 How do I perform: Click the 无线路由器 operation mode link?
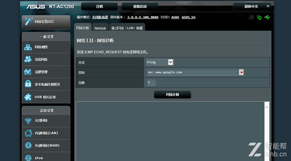tap(100, 17)
